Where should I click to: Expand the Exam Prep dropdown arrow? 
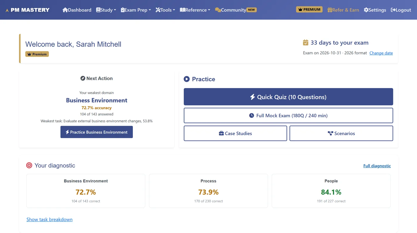coord(150,10)
